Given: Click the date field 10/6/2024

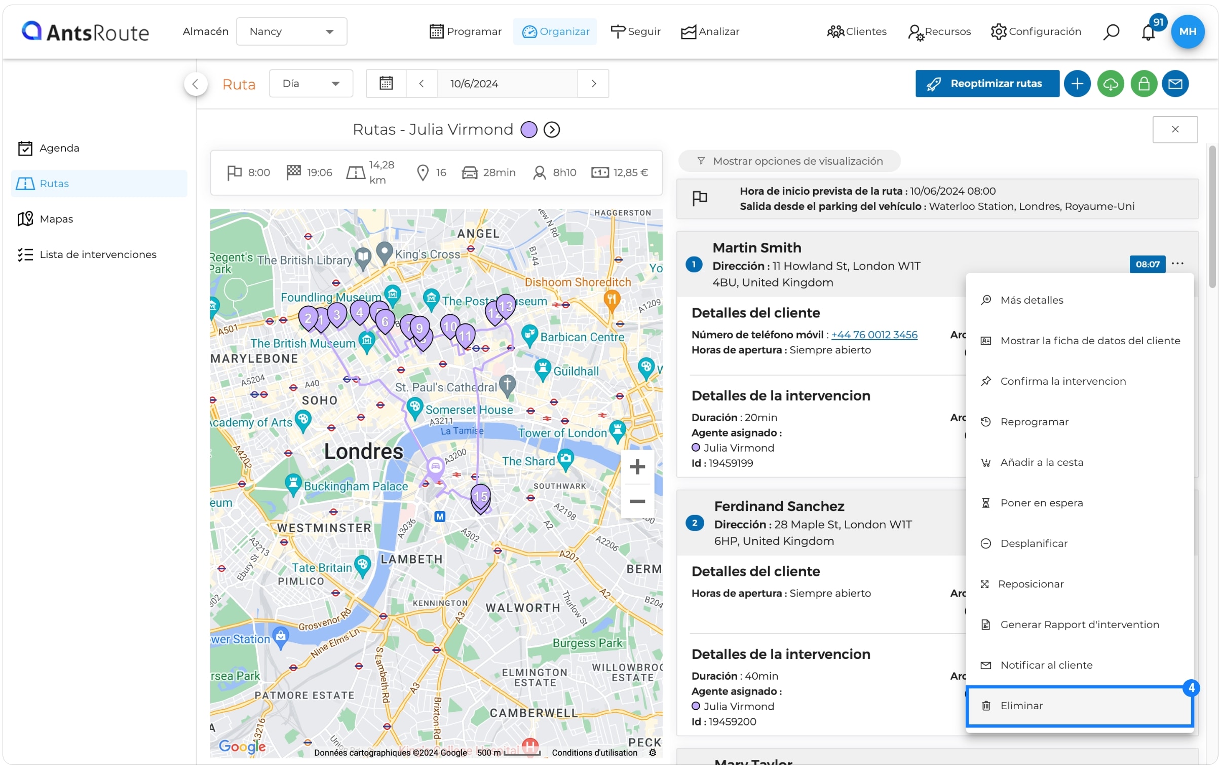Looking at the screenshot, I should pyautogui.click(x=507, y=84).
